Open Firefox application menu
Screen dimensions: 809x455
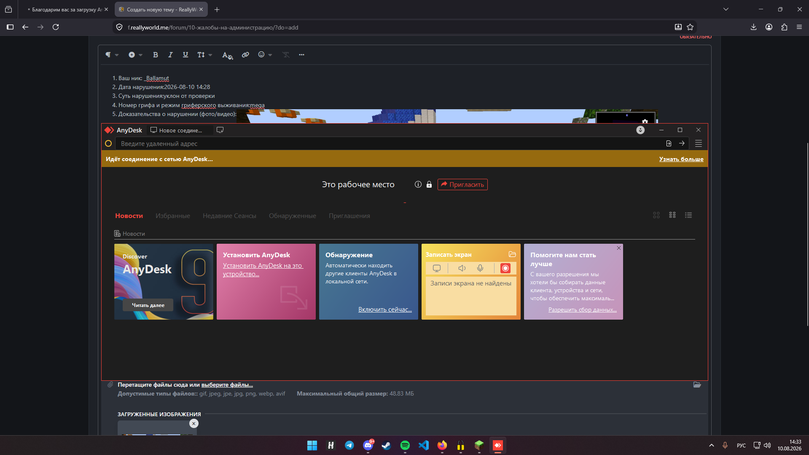coord(799,27)
